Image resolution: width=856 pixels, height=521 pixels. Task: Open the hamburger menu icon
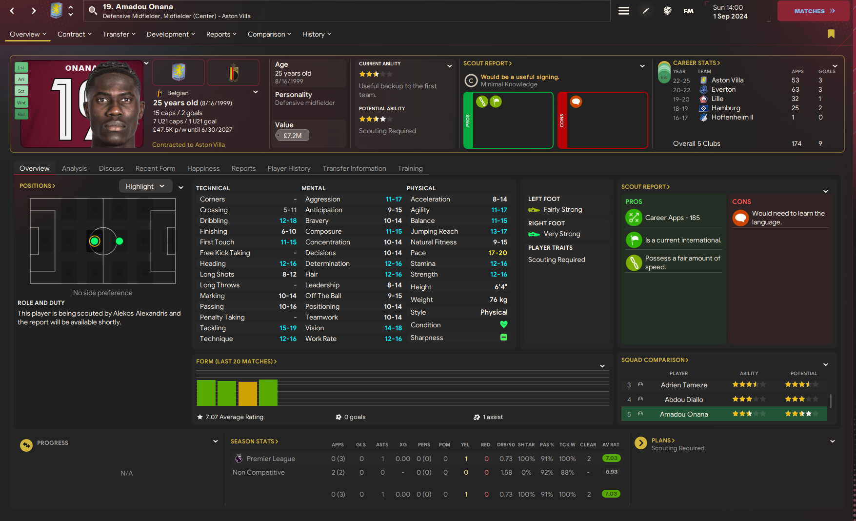[623, 11]
